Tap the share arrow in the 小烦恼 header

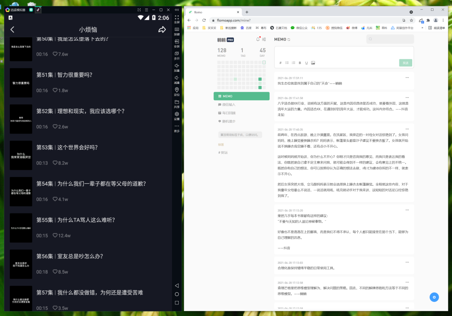click(162, 30)
